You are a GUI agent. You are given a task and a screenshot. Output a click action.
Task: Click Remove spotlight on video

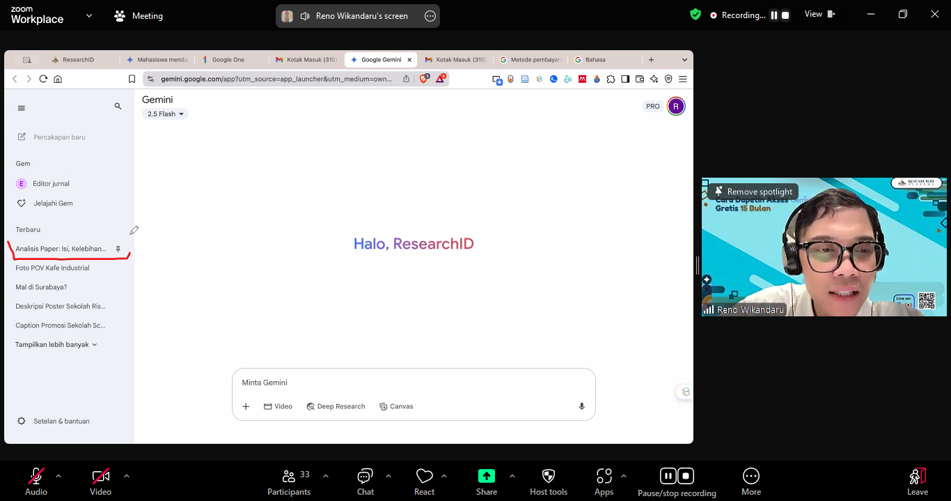pos(753,192)
